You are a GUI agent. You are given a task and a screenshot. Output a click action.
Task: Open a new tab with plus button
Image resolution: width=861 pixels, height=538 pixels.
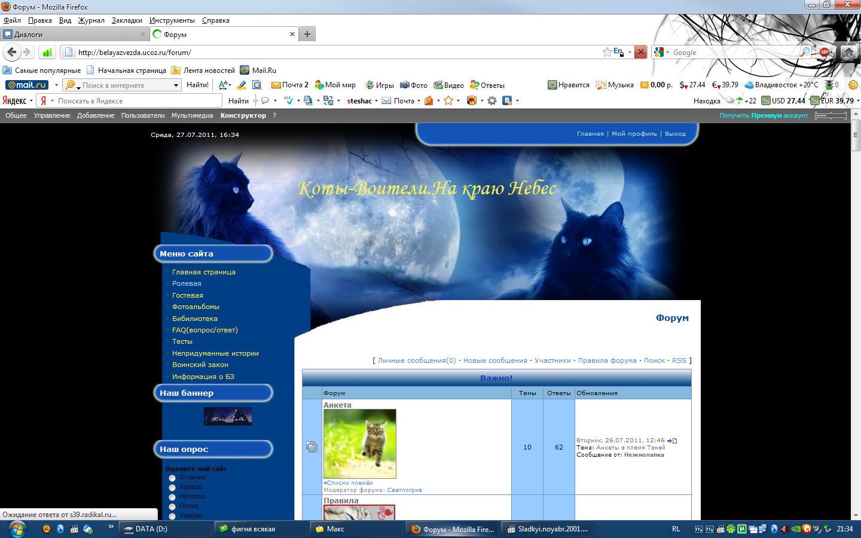point(307,34)
